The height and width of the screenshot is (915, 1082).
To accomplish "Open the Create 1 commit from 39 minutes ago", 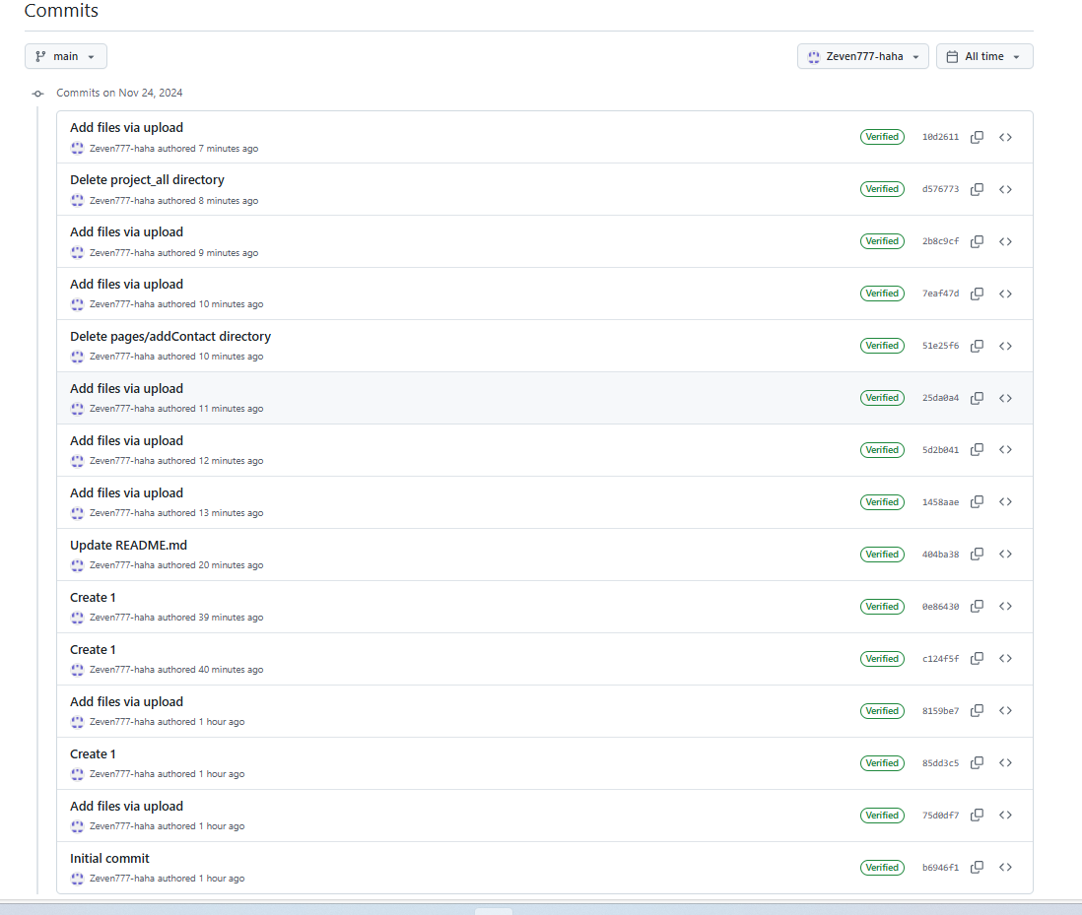I will [x=93, y=597].
